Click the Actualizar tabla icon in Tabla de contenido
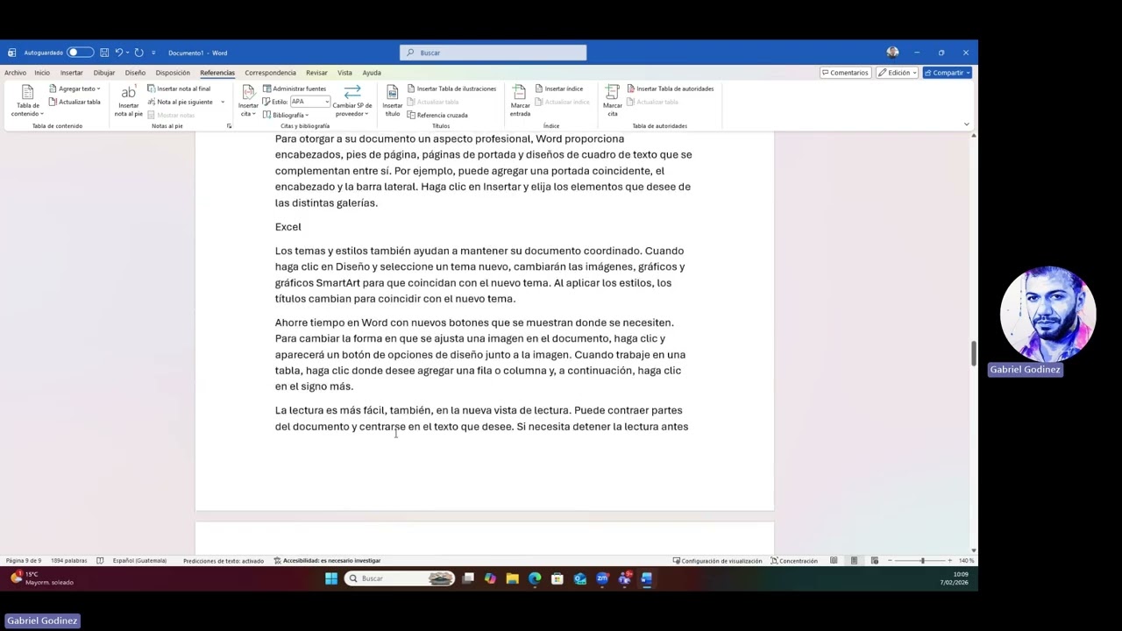This screenshot has height=631, width=1122. pyautogui.click(x=53, y=102)
